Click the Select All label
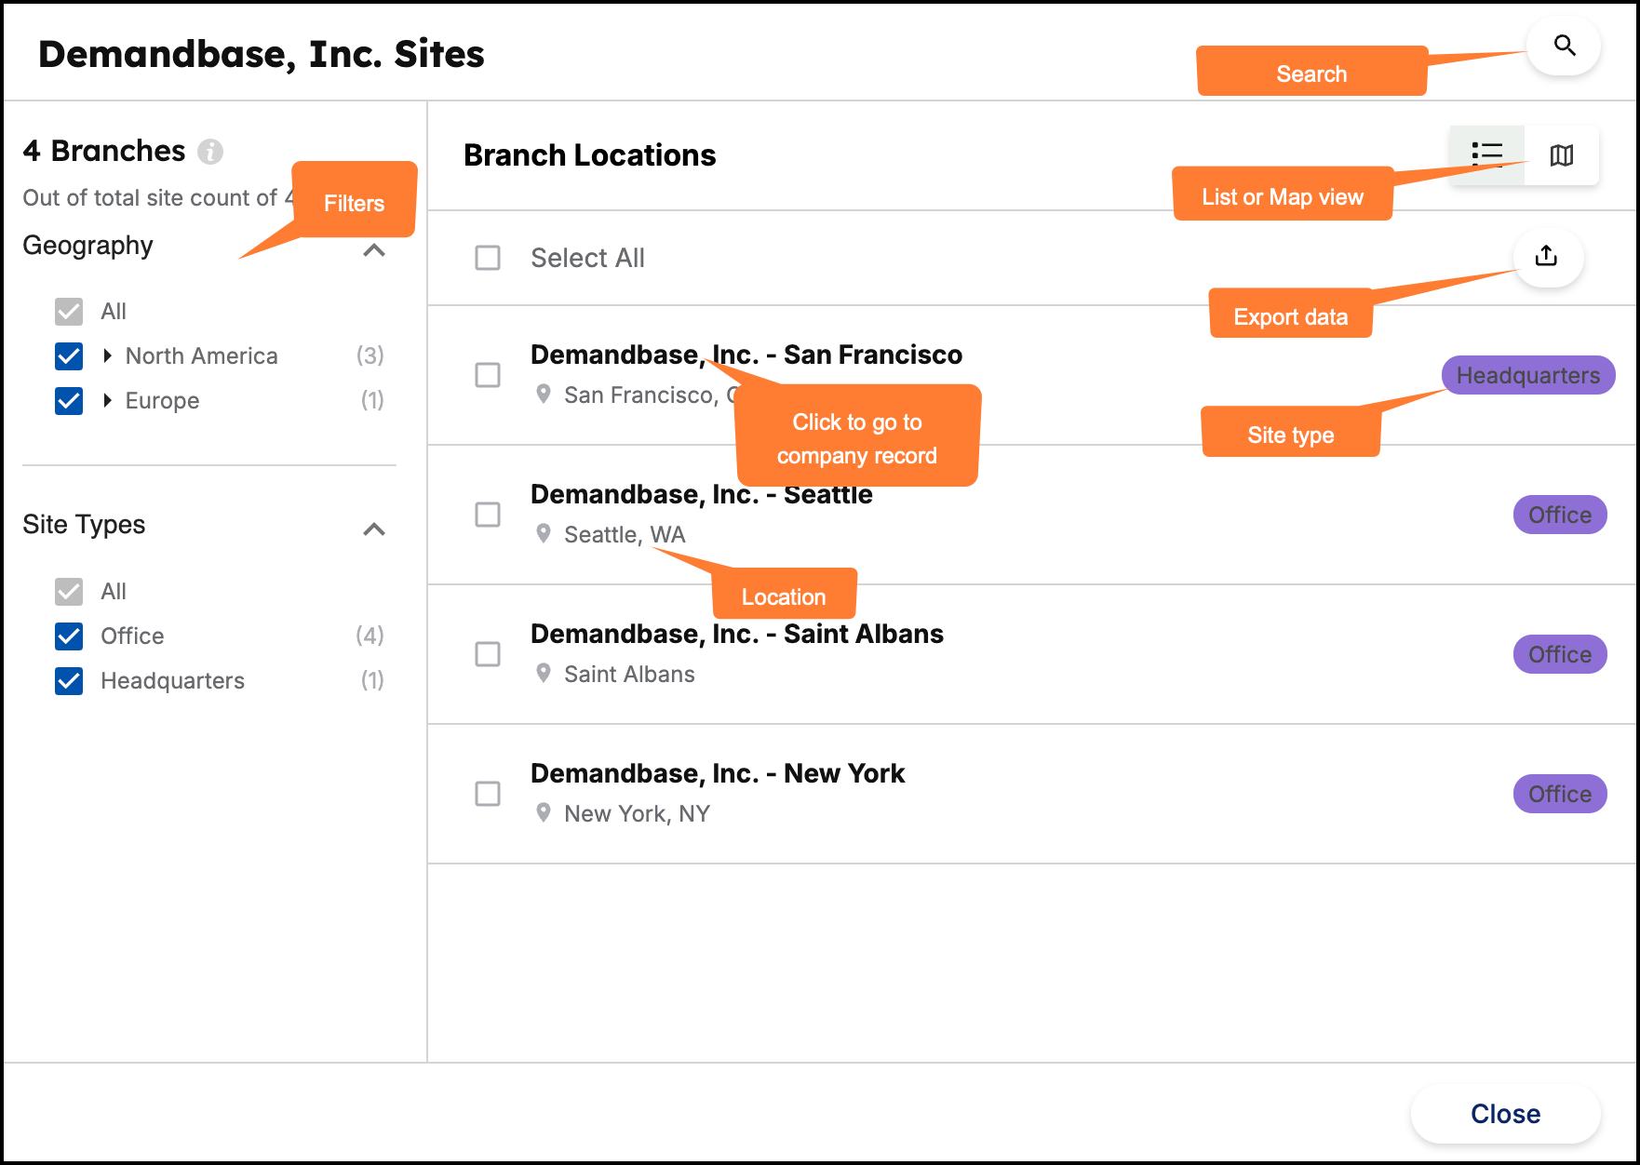The height and width of the screenshot is (1165, 1640). pyautogui.click(x=587, y=258)
